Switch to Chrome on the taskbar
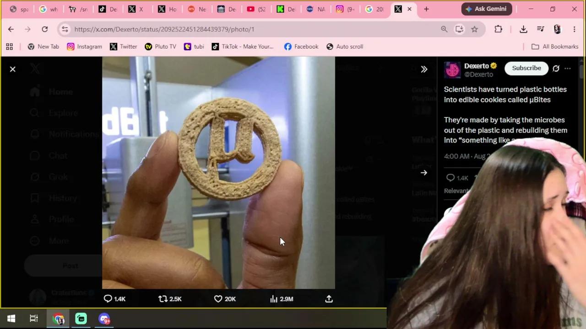Screen dimensions: 586x329 [x=59, y=318]
